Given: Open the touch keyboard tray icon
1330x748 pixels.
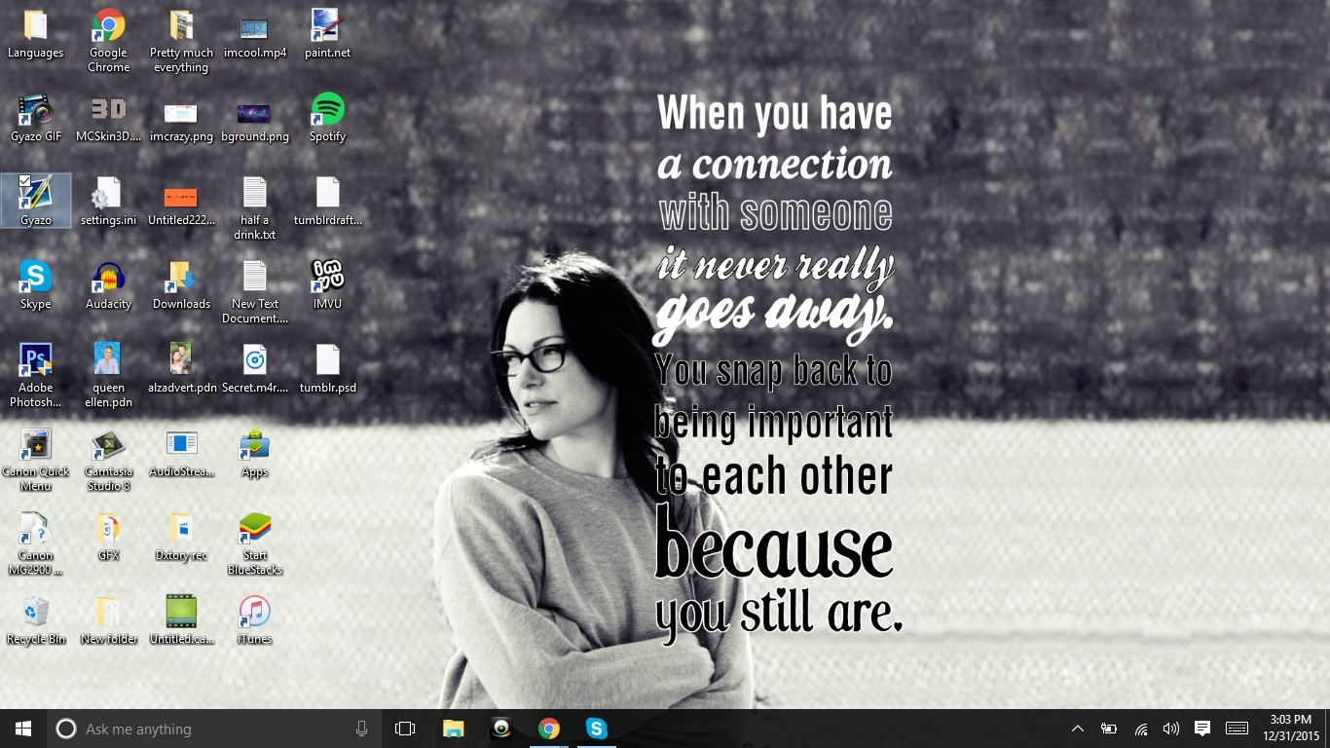Looking at the screenshot, I should (1238, 729).
